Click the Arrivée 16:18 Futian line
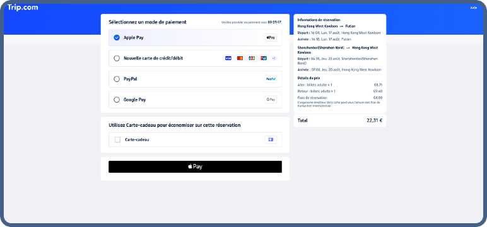Image resolution: width=487 pixels, height=227 pixels. 324,40
